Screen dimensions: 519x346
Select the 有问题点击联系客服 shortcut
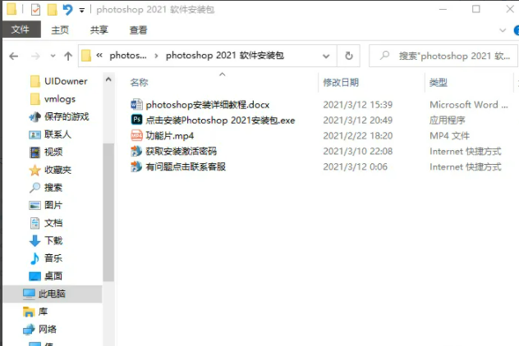point(186,167)
